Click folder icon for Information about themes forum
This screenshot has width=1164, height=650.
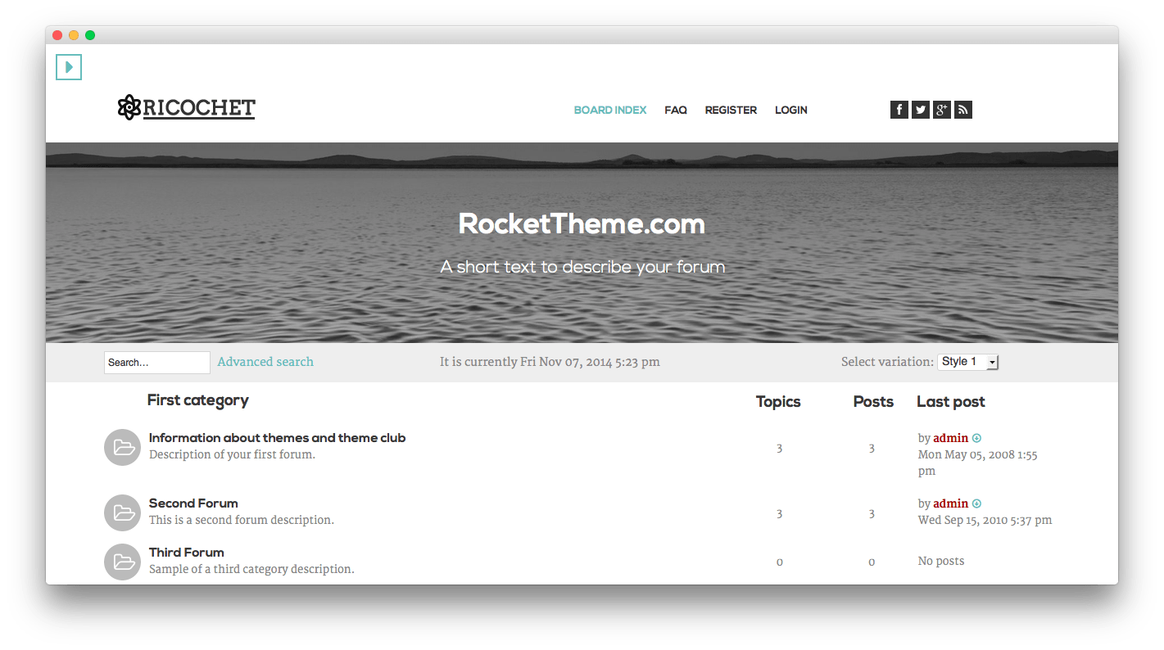(123, 447)
